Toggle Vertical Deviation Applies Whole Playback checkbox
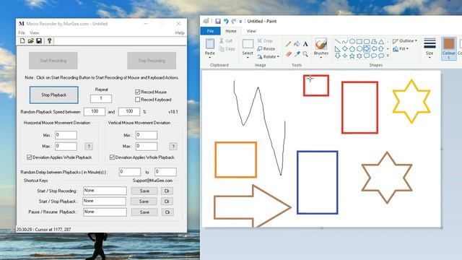 pyautogui.click(x=112, y=157)
